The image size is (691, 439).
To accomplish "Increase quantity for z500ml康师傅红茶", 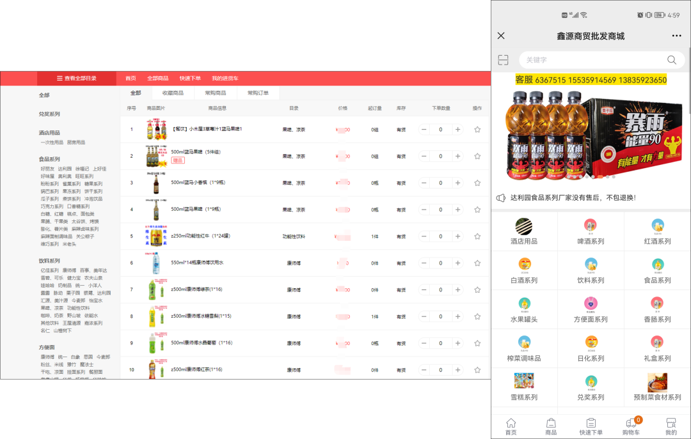I will tap(458, 370).
